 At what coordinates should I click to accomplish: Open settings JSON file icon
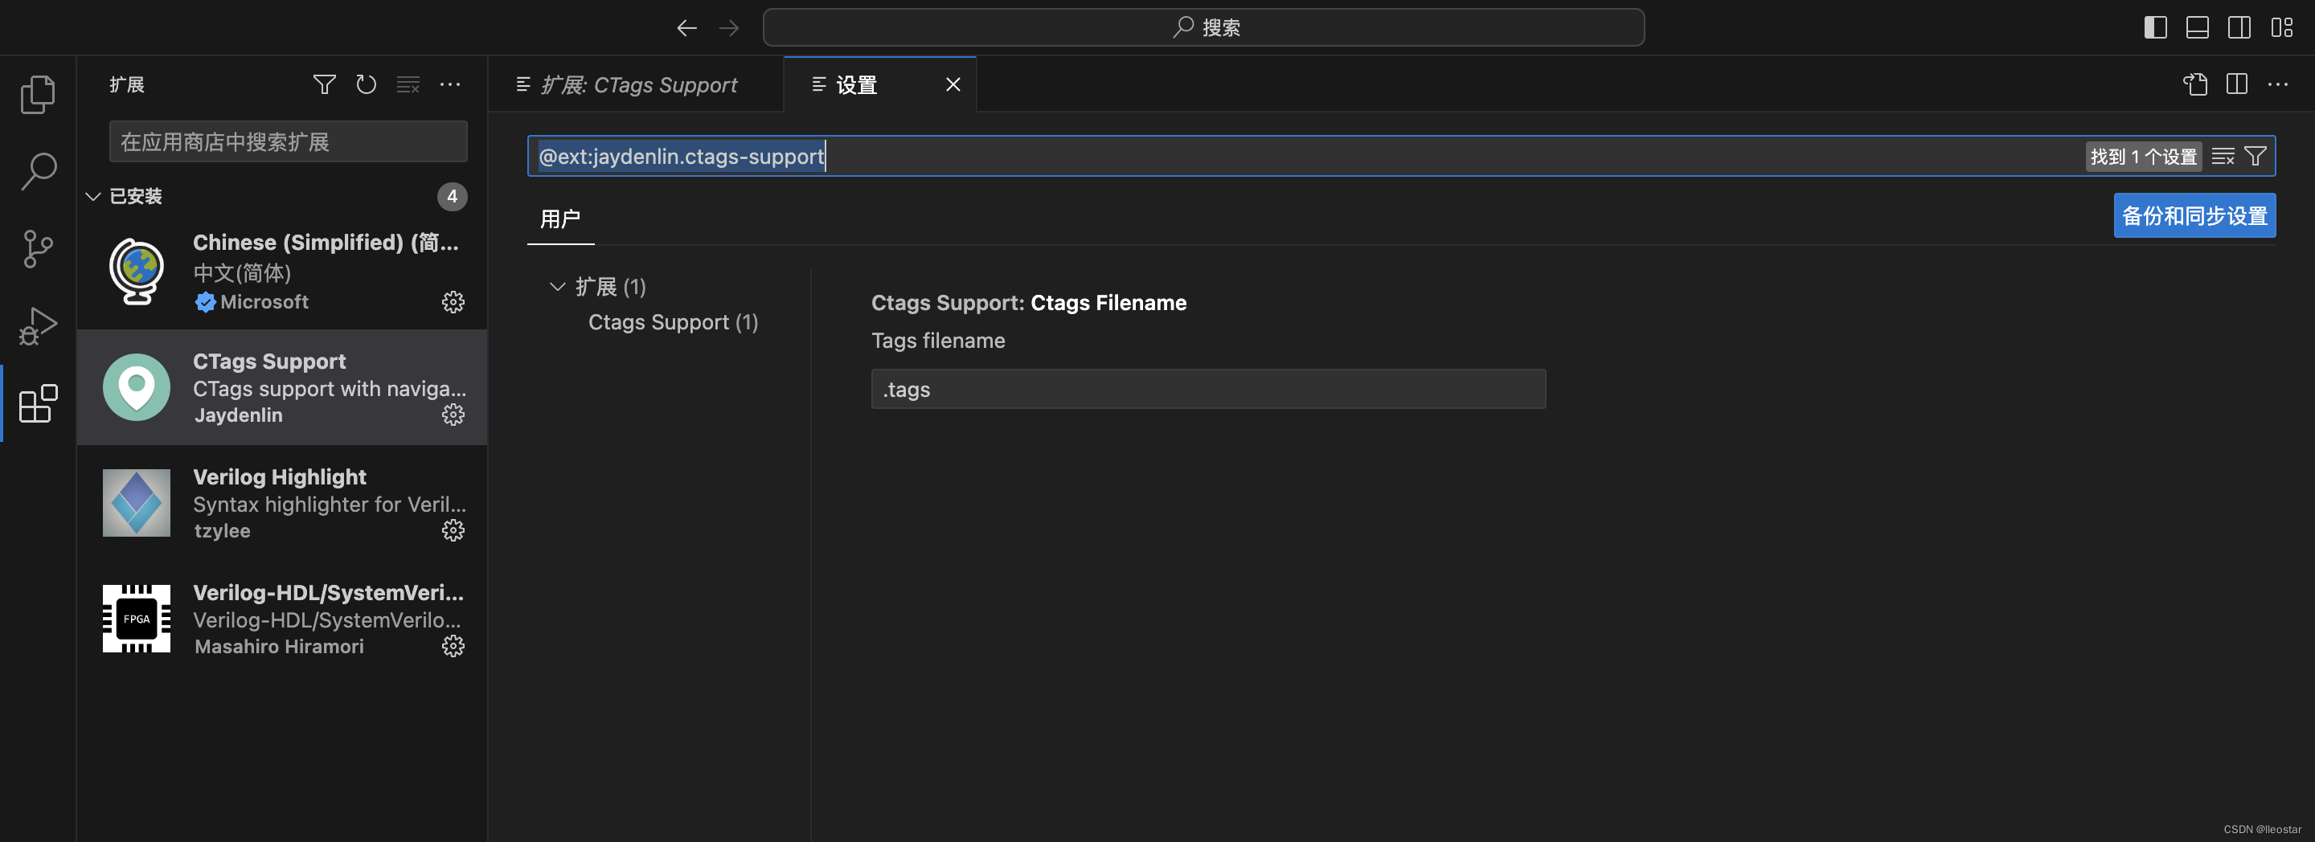2195,84
